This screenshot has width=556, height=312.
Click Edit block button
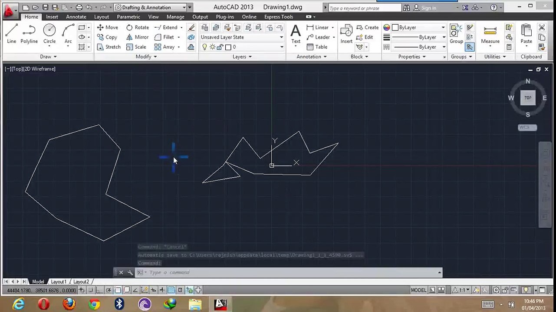point(365,37)
